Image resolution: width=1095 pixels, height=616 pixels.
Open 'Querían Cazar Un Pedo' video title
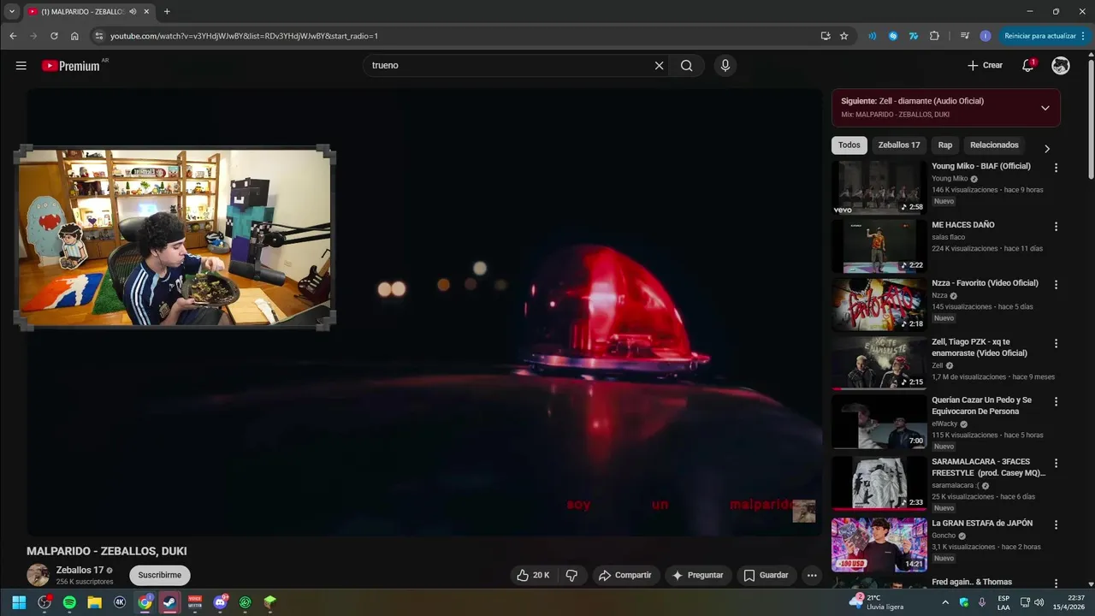982,406
